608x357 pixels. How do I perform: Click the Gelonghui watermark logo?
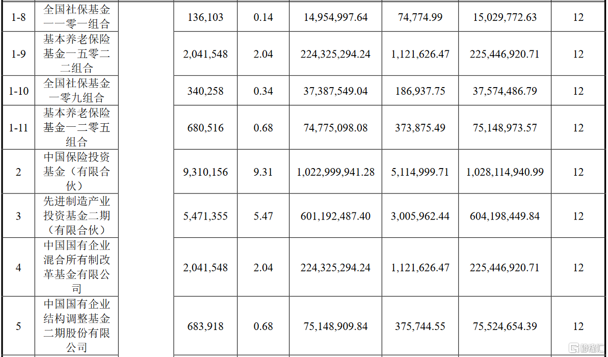pos(586,348)
